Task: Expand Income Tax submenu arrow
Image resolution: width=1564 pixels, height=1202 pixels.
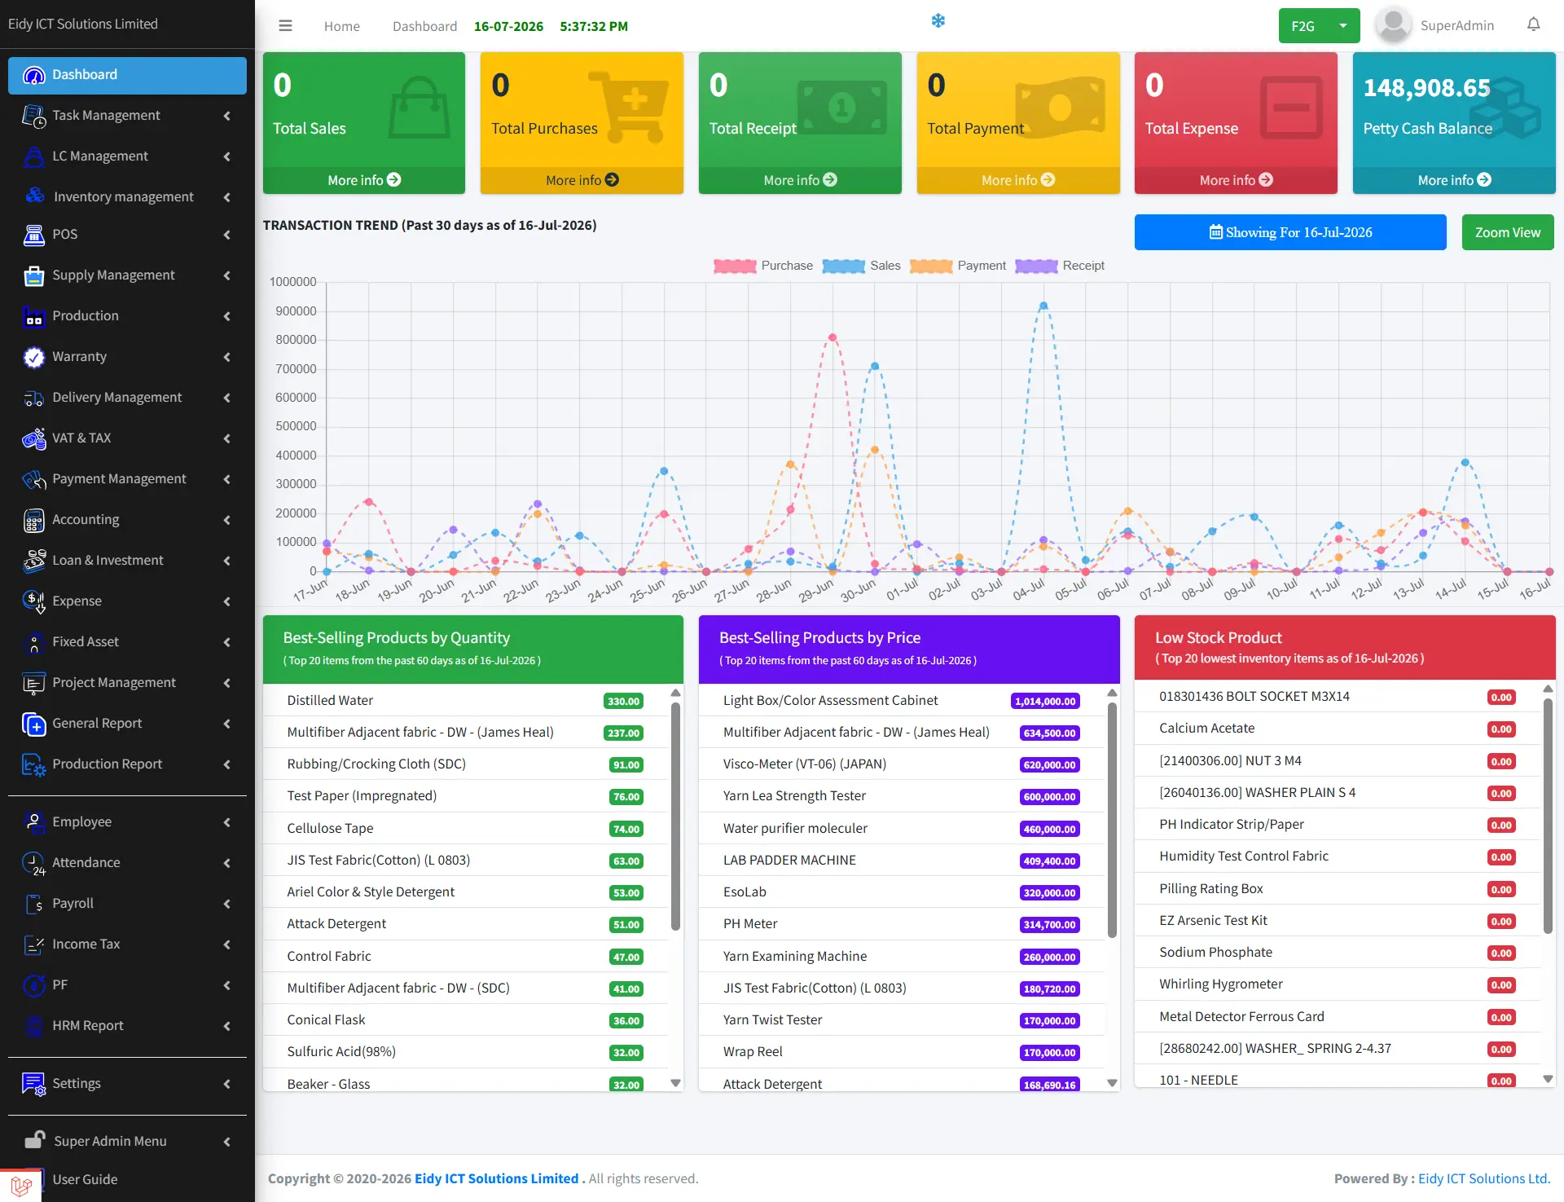Action: click(226, 944)
